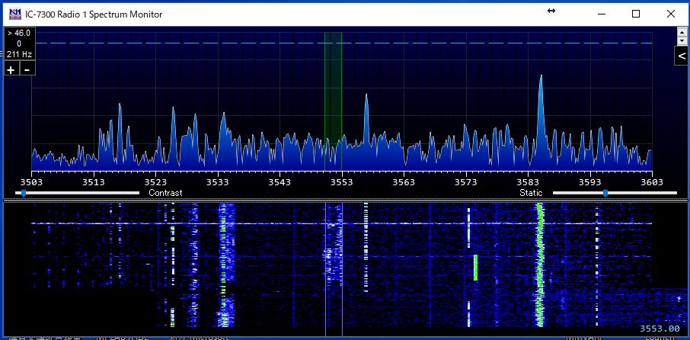The width and height of the screenshot is (690, 340).
Task: Click the 211 Hz readout
Action: coord(19,55)
